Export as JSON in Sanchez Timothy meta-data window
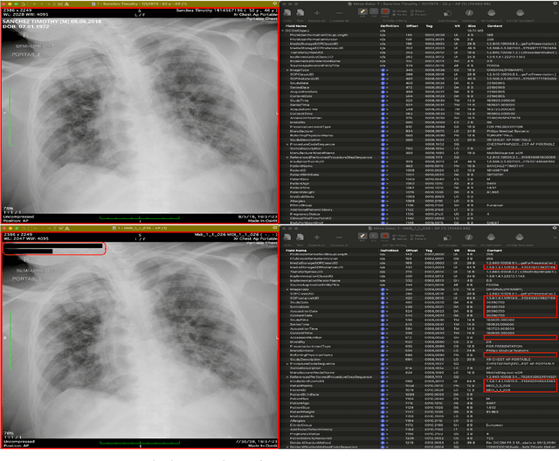Viewport: 559px width, 461px height. pos(287,14)
